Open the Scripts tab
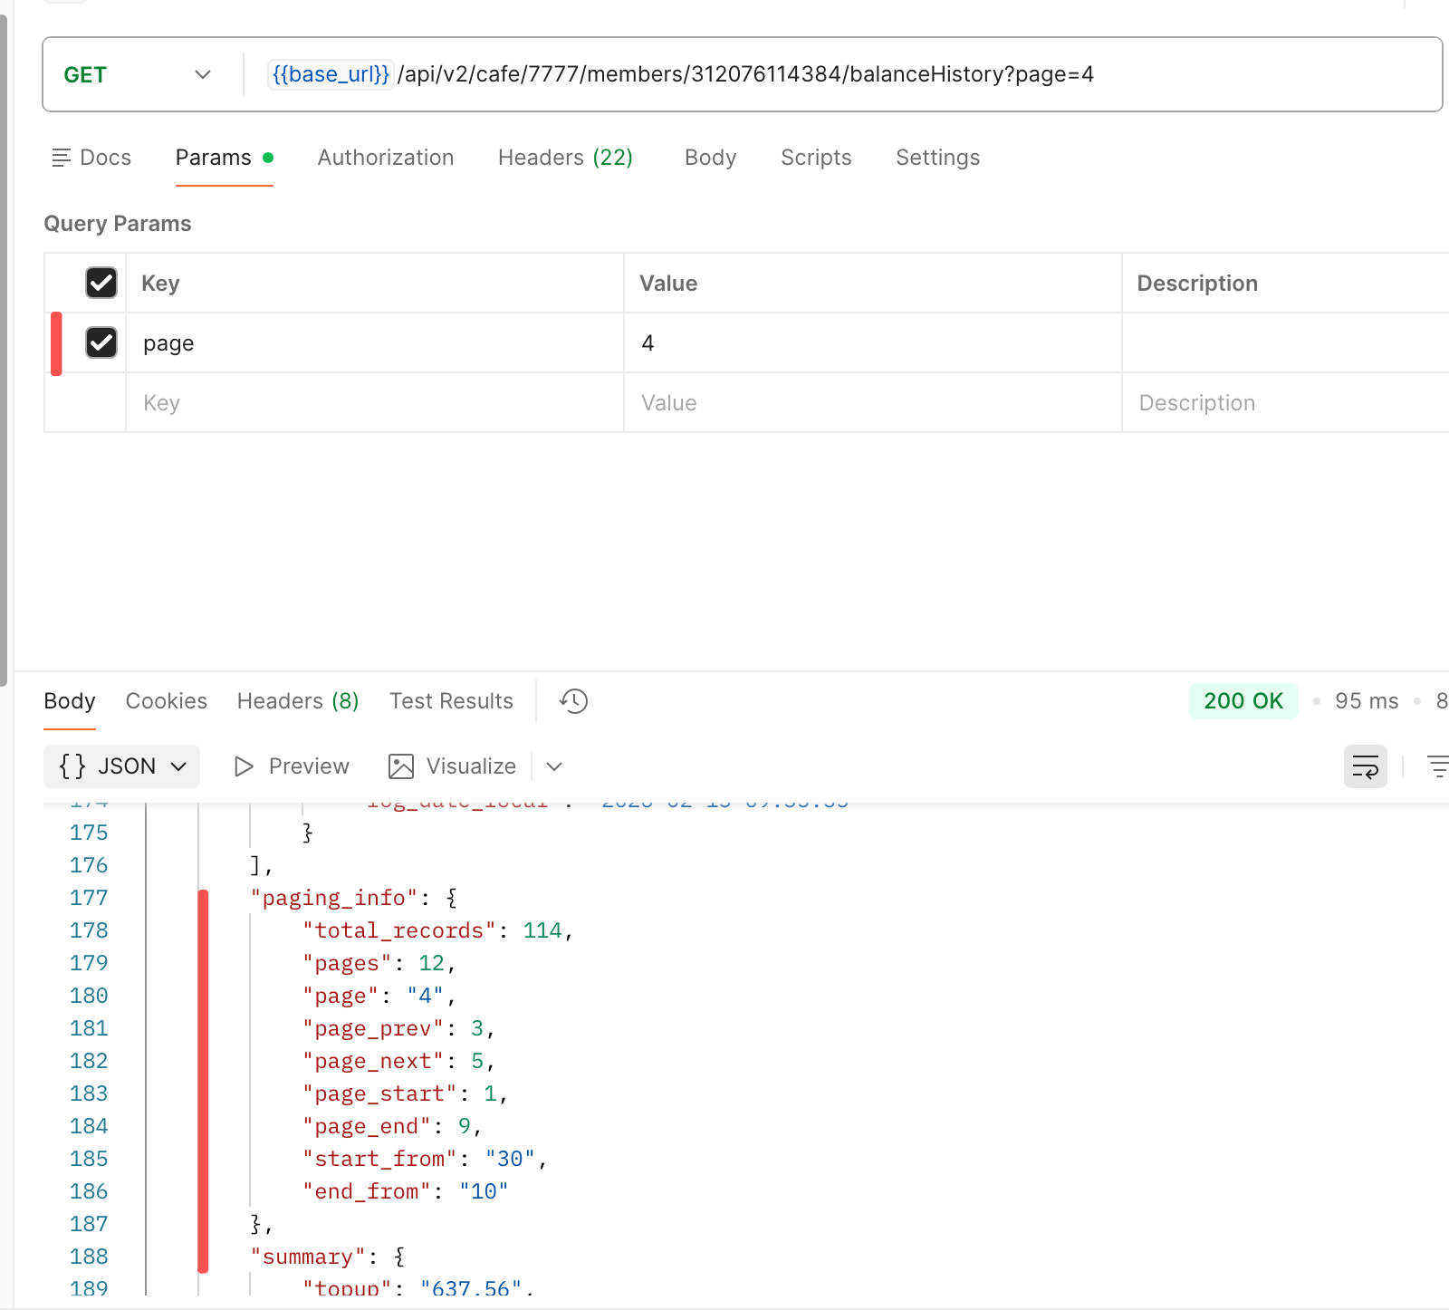 pos(815,158)
